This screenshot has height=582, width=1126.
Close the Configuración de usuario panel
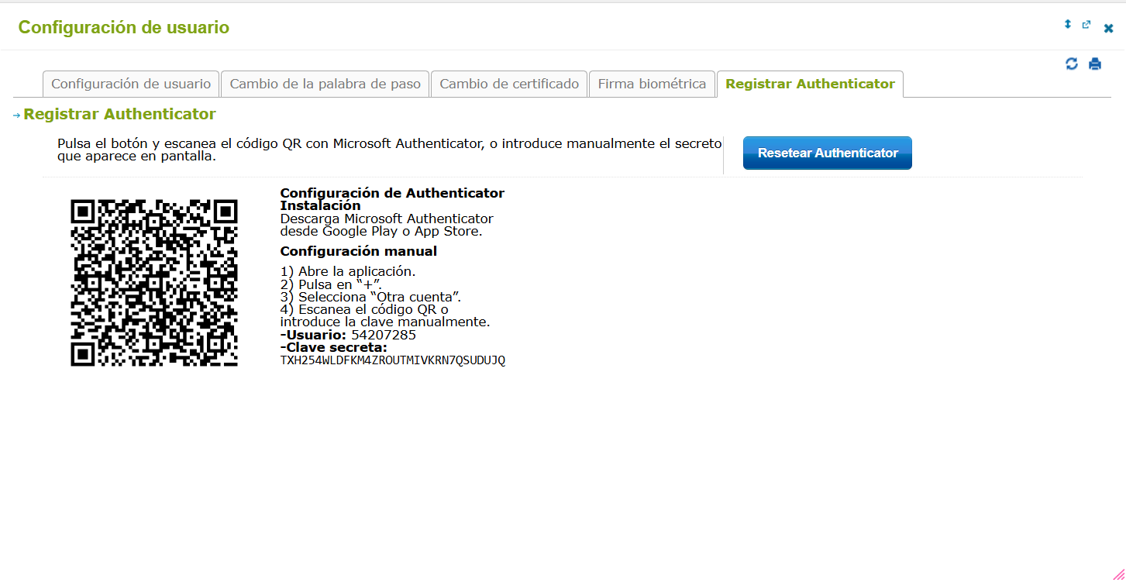[x=1109, y=29]
